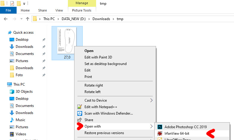
Task: Click the This PC monitor icon
Action: (x=9, y=84)
